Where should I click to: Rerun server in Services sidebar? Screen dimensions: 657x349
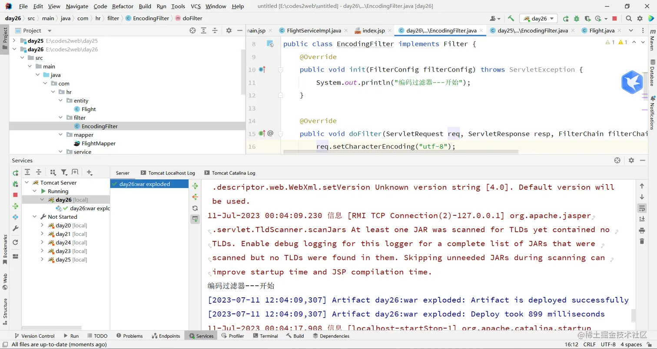pyautogui.click(x=15, y=173)
